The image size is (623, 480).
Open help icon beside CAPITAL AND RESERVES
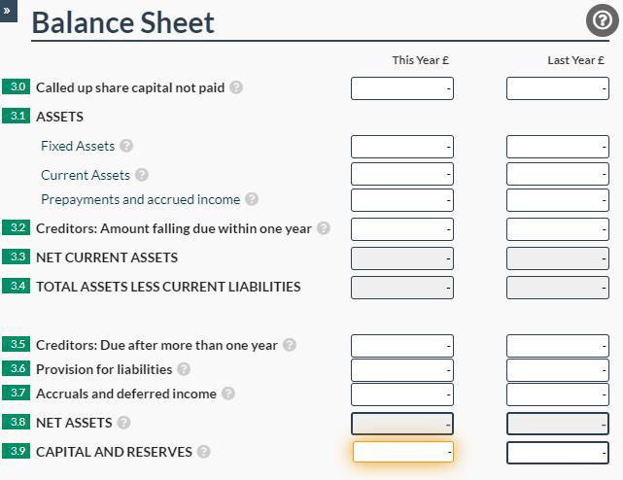click(203, 452)
